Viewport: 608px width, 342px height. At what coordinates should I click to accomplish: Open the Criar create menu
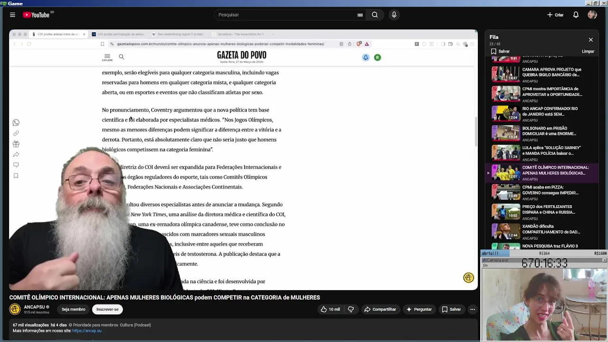[555, 15]
